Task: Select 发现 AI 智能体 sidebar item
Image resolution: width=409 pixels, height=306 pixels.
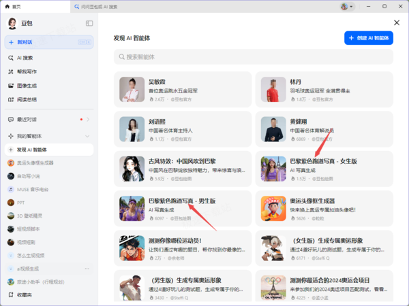Action: pyautogui.click(x=49, y=150)
